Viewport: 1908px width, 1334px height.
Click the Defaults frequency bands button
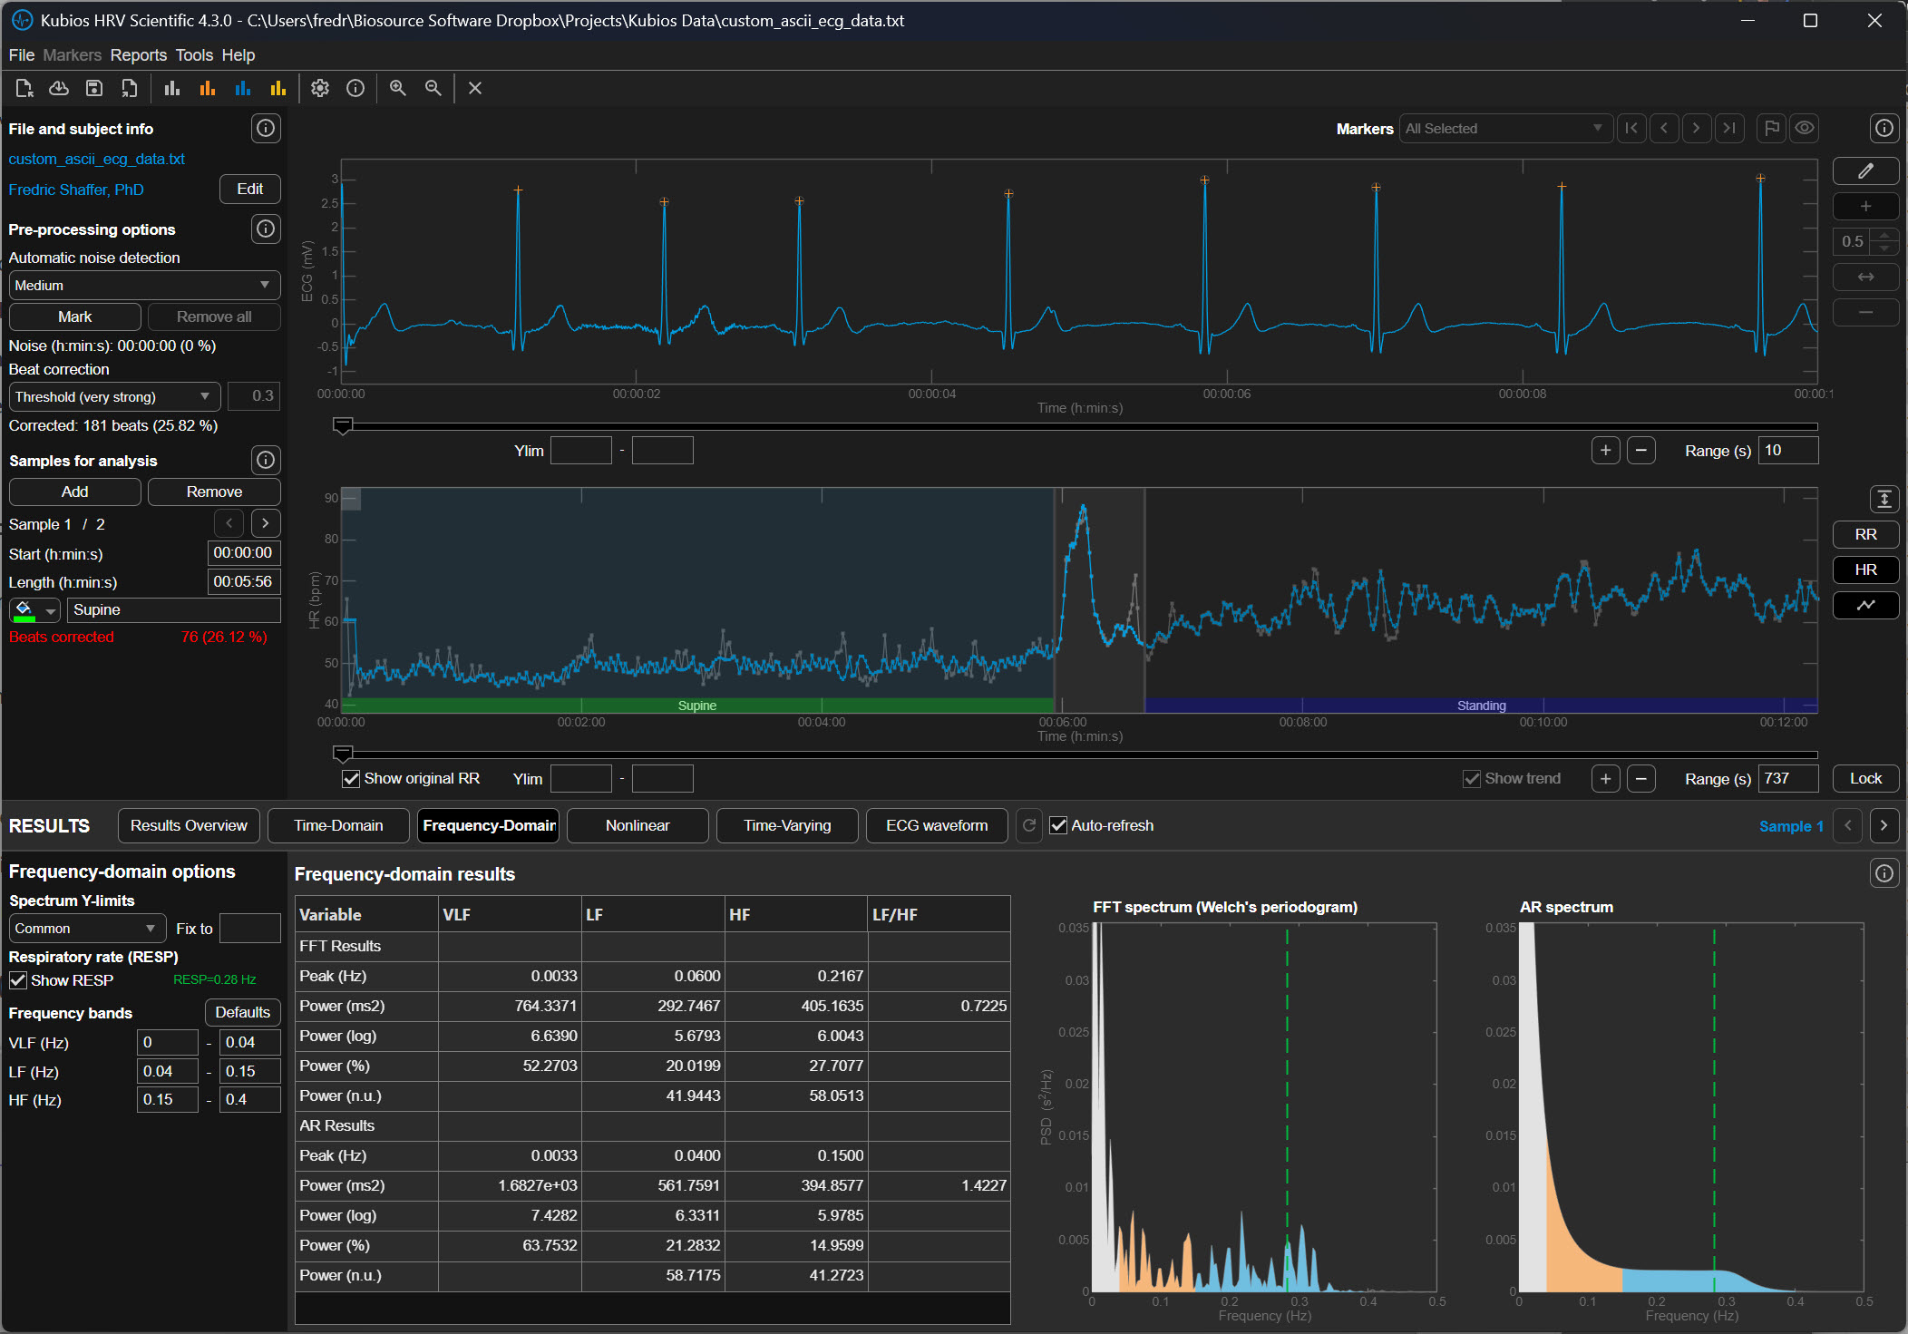(242, 1012)
